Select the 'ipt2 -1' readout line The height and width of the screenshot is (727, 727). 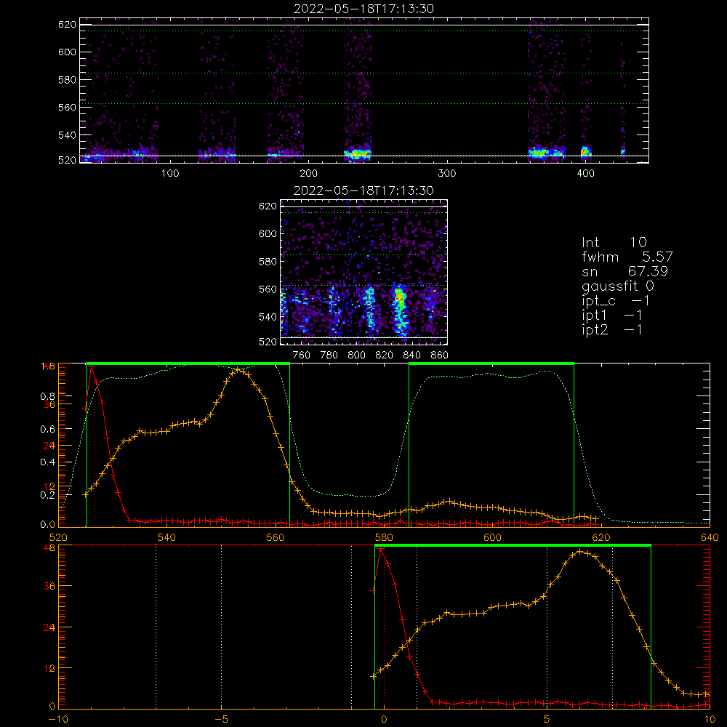[611, 330]
